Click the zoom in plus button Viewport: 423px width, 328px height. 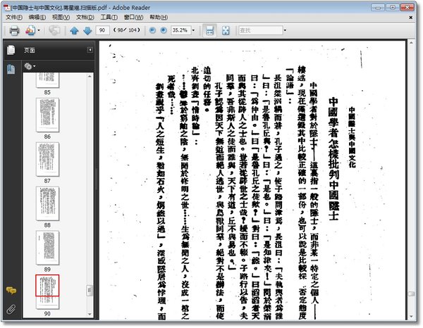click(162, 31)
